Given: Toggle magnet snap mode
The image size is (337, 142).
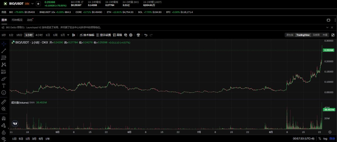Looking at the screenshot, I should click(4, 118).
